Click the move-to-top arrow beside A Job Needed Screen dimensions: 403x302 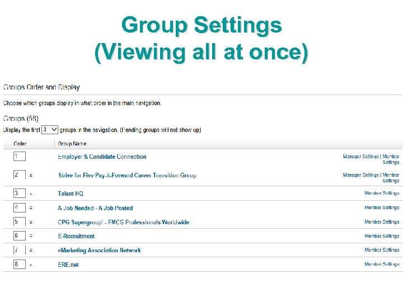point(31,208)
